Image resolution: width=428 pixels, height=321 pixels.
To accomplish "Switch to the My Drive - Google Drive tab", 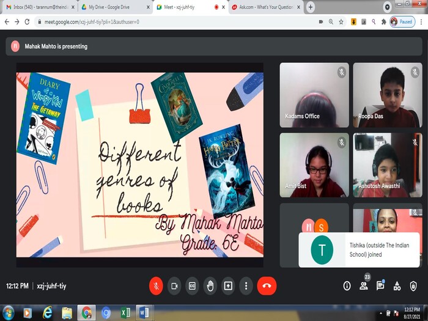I will tap(112, 7).
